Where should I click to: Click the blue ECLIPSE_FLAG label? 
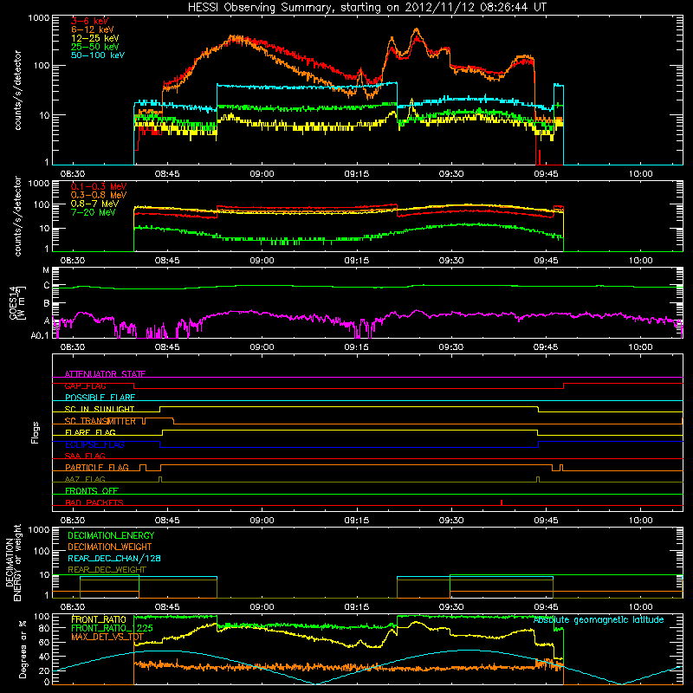point(94,444)
